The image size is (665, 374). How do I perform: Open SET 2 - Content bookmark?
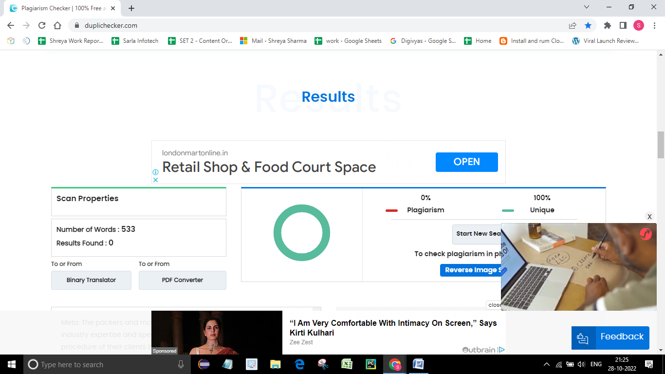pyautogui.click(x=200, y=41)
